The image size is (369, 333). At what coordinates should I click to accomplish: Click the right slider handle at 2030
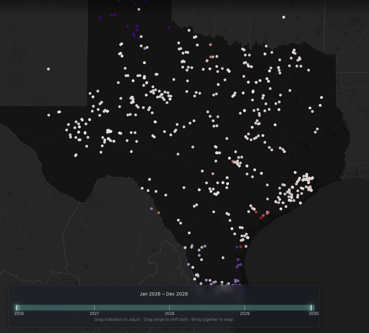point(311,308)
